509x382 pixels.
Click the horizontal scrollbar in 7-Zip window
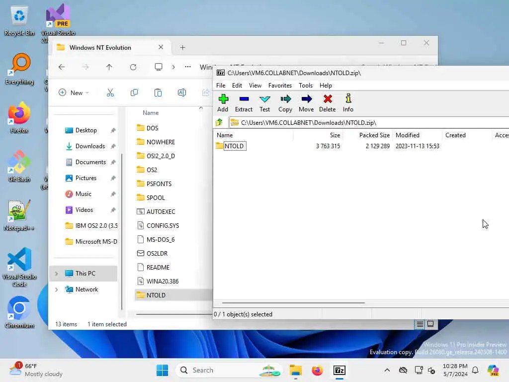click(293, 303)
